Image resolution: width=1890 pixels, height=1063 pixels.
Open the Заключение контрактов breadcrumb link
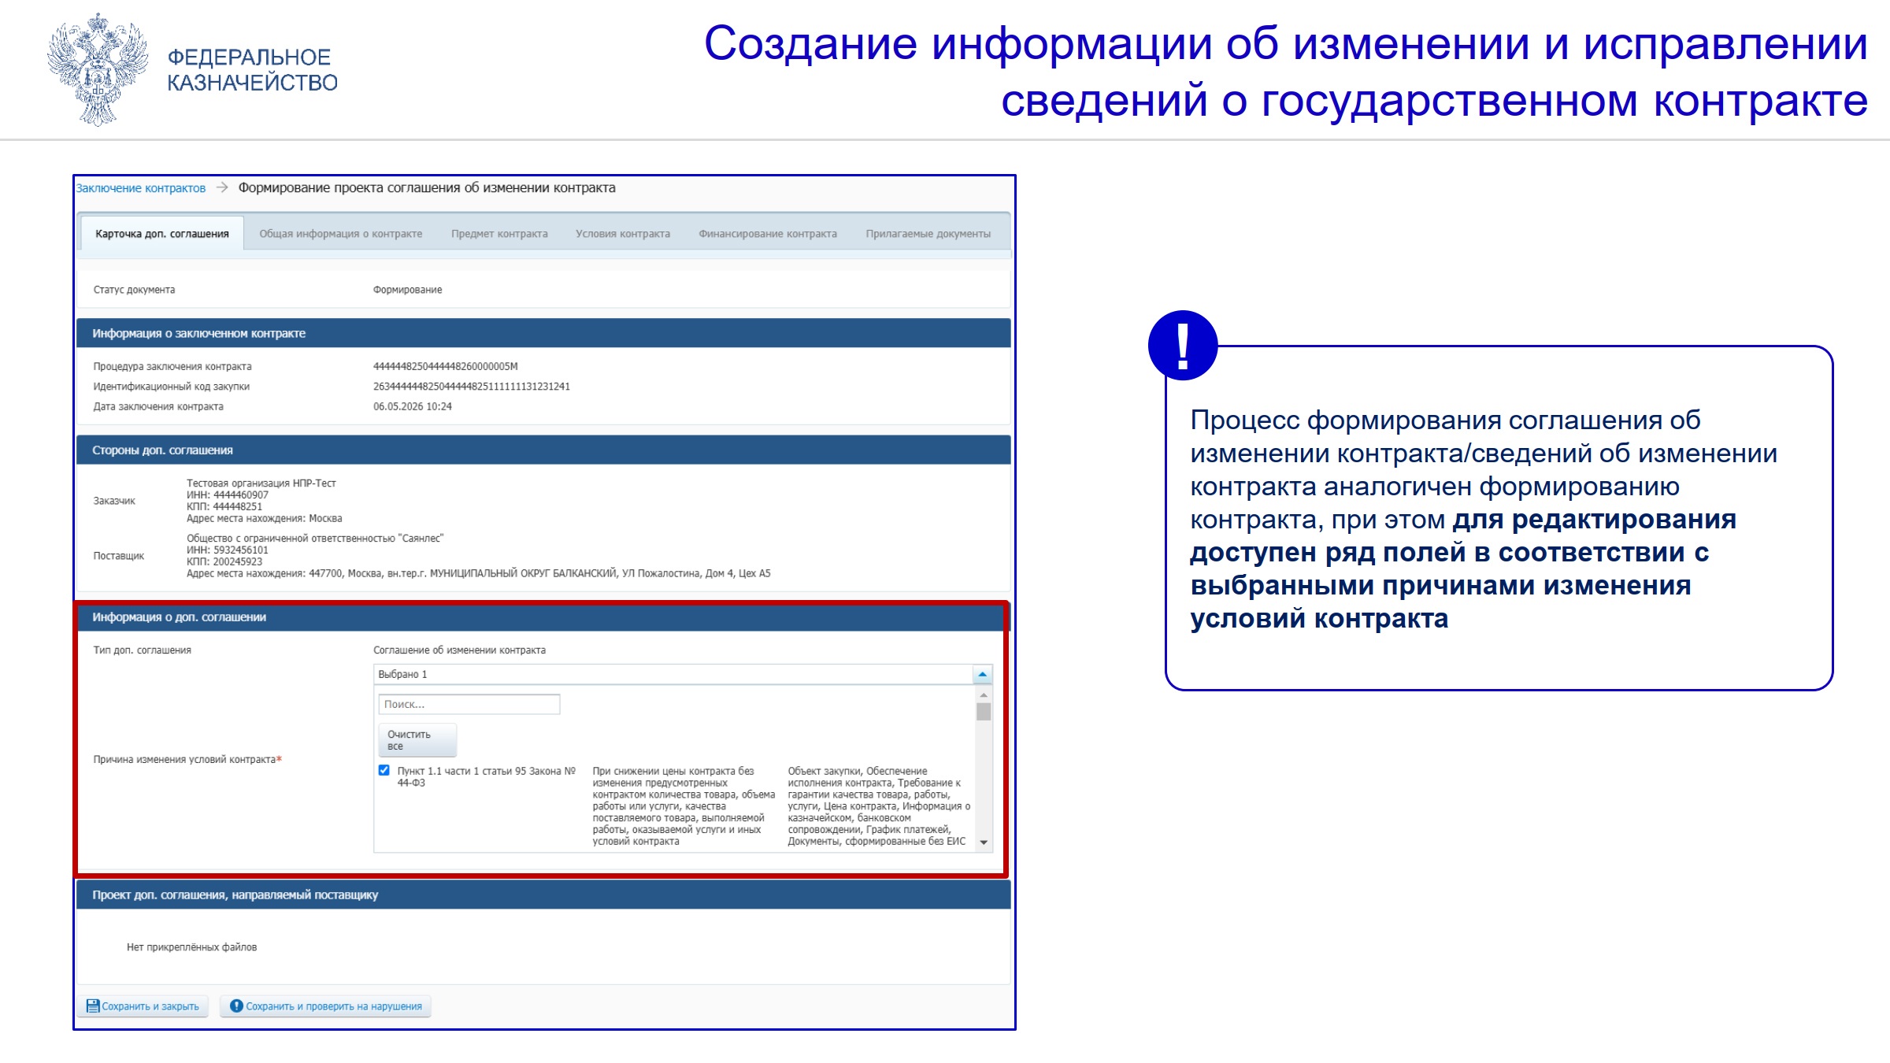(141, 188)
